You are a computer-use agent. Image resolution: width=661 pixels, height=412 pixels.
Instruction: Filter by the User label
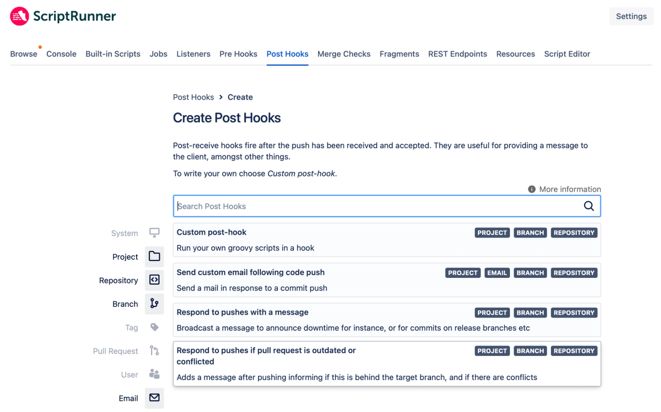coord(130,375)
